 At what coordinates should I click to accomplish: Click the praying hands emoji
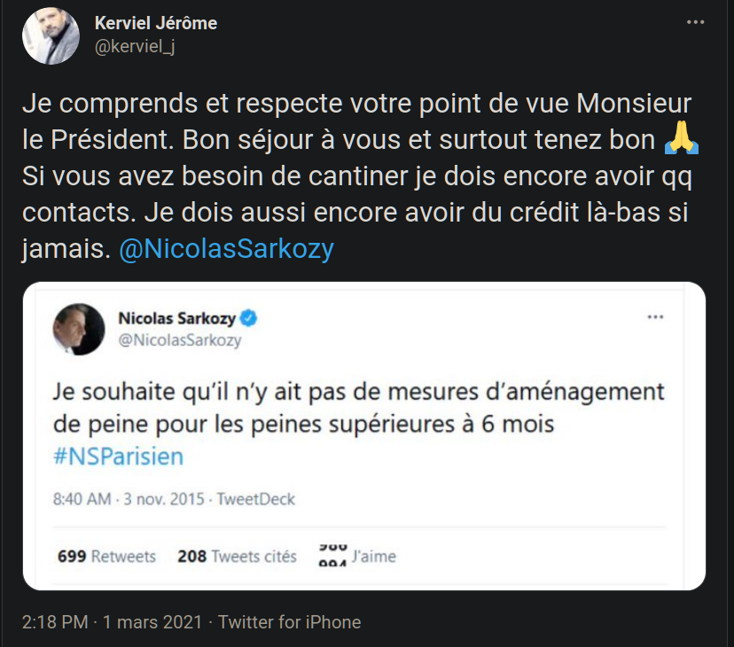pos(683,140)
